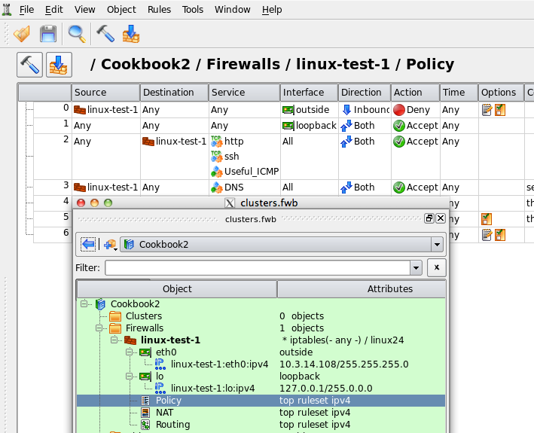Click rule 3 source firewall icon
Viewport: 534px width, 433px height.
click(x=80, y=188)
